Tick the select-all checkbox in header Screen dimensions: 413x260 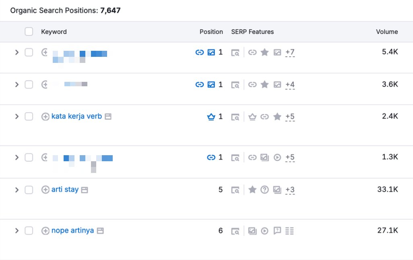[x=29, y=31]
